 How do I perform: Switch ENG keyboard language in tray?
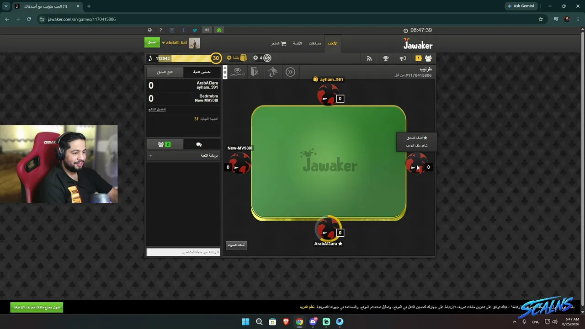(x=536, y=322)
